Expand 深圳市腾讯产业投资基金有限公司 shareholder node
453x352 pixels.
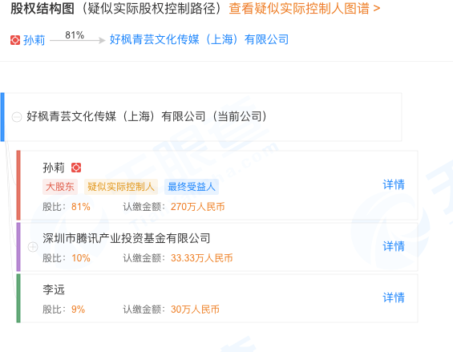tap(33, 247)
